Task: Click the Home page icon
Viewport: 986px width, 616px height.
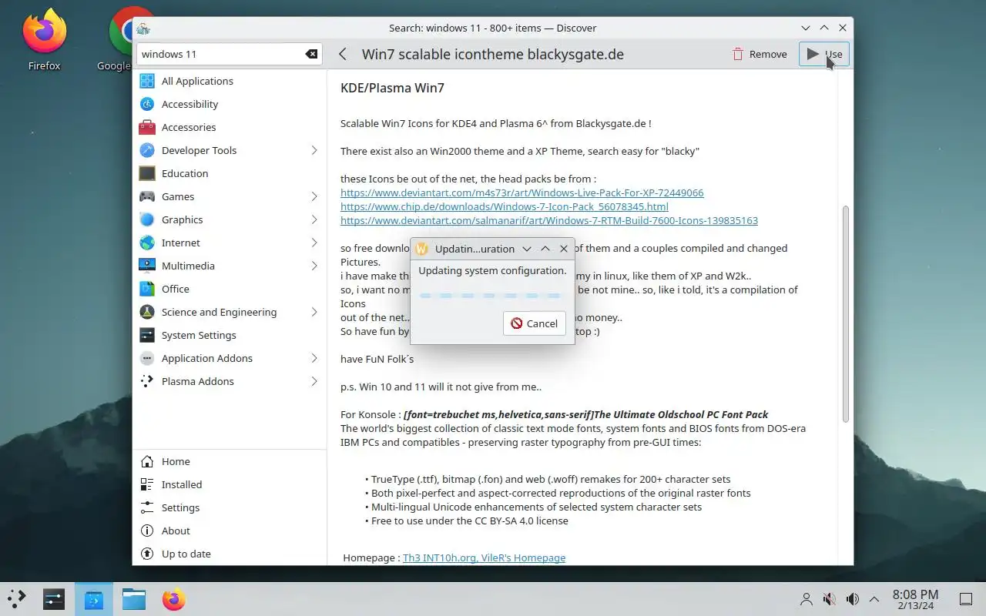Action: [x=147, y=461]
